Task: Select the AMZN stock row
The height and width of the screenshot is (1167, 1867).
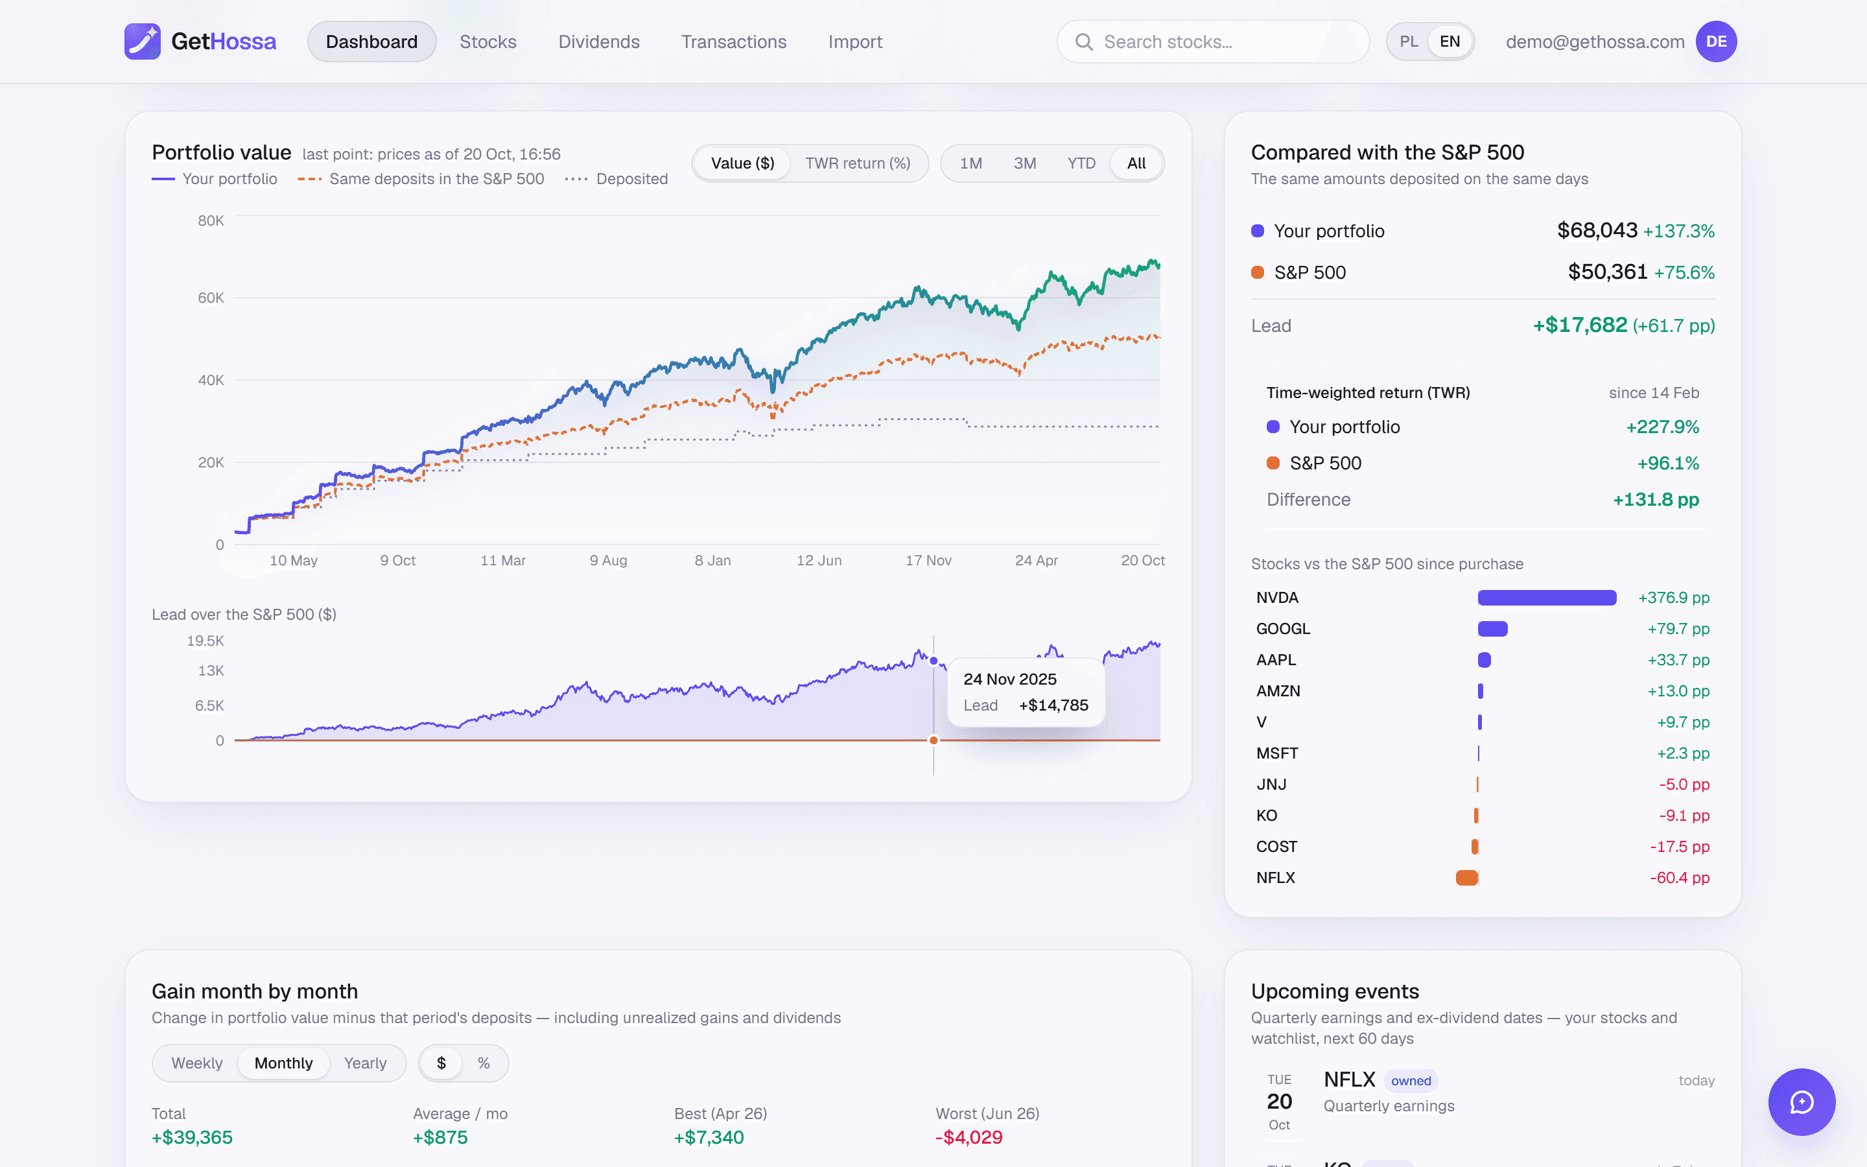Action: 1482,690
